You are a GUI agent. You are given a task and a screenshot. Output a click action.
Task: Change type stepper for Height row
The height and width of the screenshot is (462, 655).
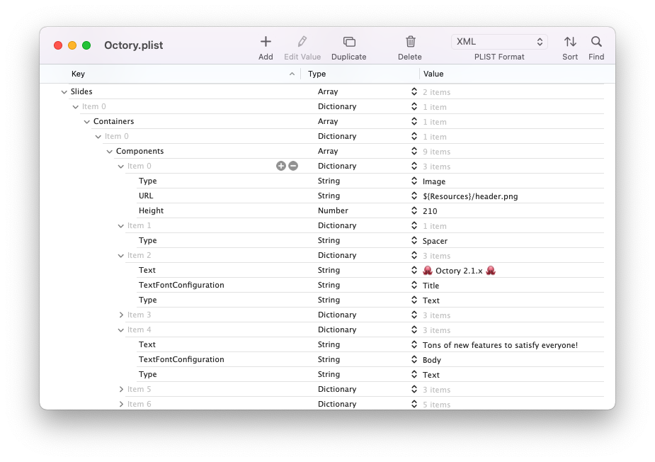click(414, 210)
